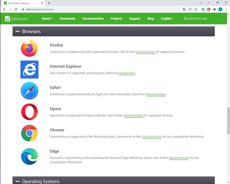Click the Internet Explorer logo
Image resolution: width=230 pixels, height=184 pixels.
29,69
